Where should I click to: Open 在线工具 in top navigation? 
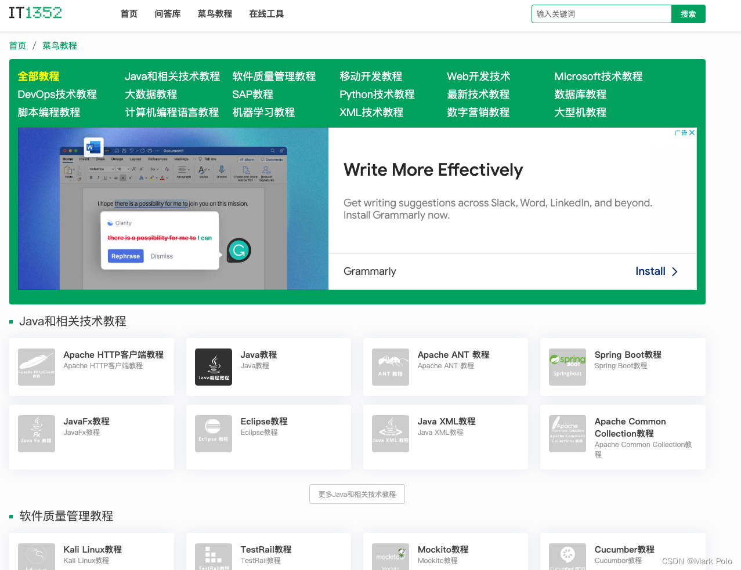pyautogui.click(x=266, y=14)
